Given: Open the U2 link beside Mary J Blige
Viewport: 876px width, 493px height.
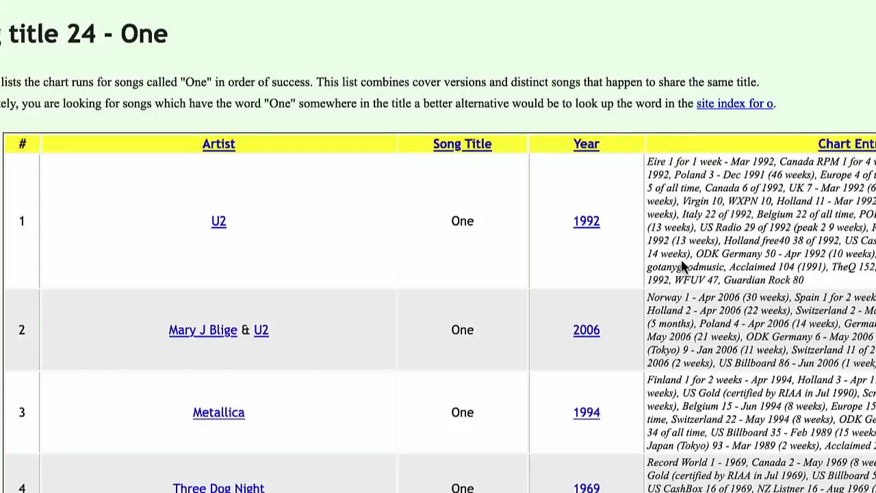Looking at the screenshot, I should pos(261,330).
